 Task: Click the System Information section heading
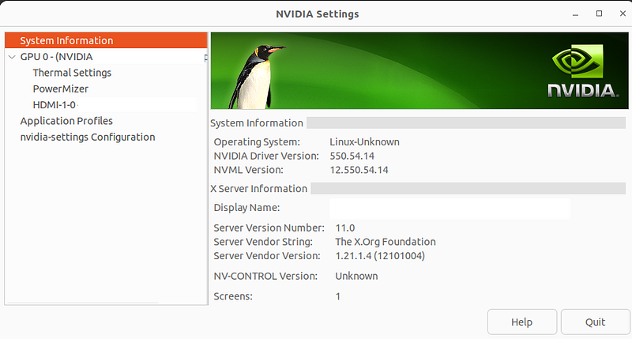point(257,123)
